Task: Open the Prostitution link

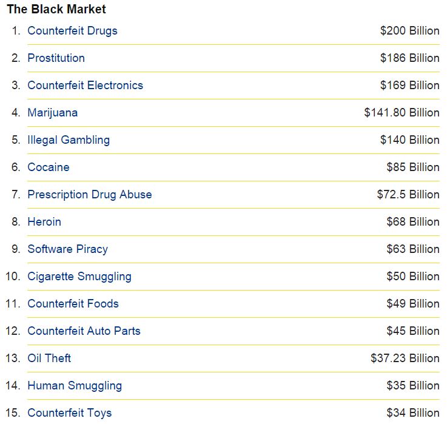Action: pos(56,58)
